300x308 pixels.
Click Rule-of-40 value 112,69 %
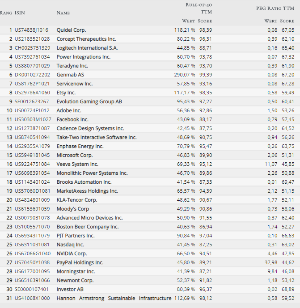(x=185, y=298)
